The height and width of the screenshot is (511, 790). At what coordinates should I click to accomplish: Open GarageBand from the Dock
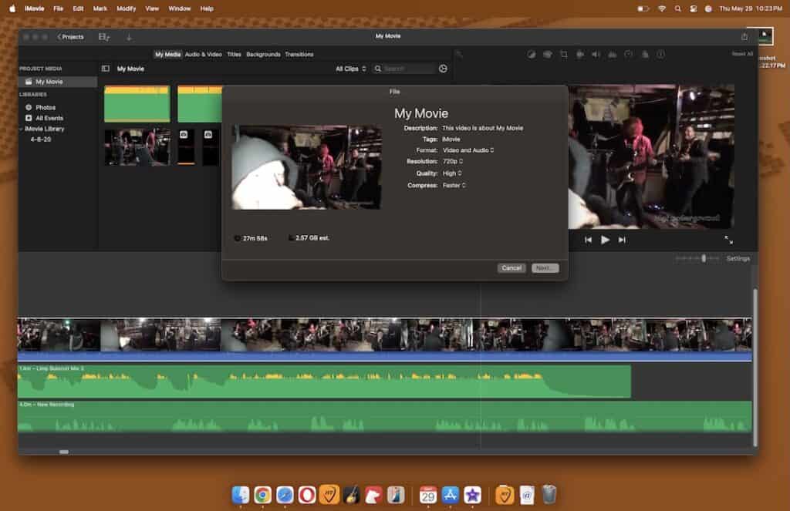tap(352, 495)
